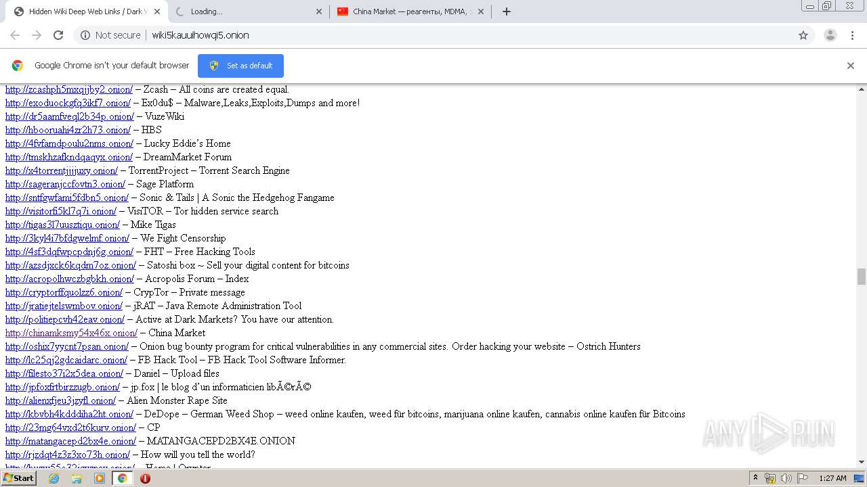Open the network tray icon
This screenshot has height=487, width=867.
pos(770,478)
